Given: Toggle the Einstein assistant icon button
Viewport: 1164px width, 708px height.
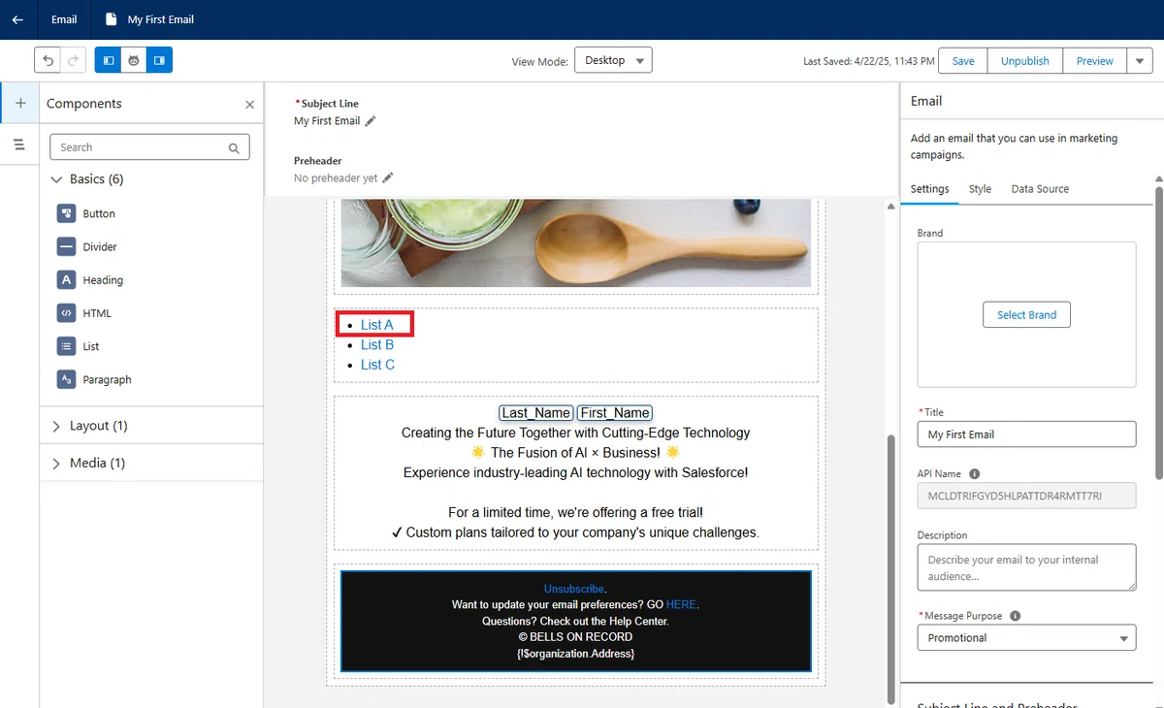Looking at the screenshot, I should (134, 60).
